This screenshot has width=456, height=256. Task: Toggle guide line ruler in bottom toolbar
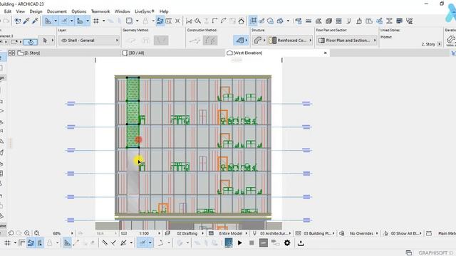point(67,243)
